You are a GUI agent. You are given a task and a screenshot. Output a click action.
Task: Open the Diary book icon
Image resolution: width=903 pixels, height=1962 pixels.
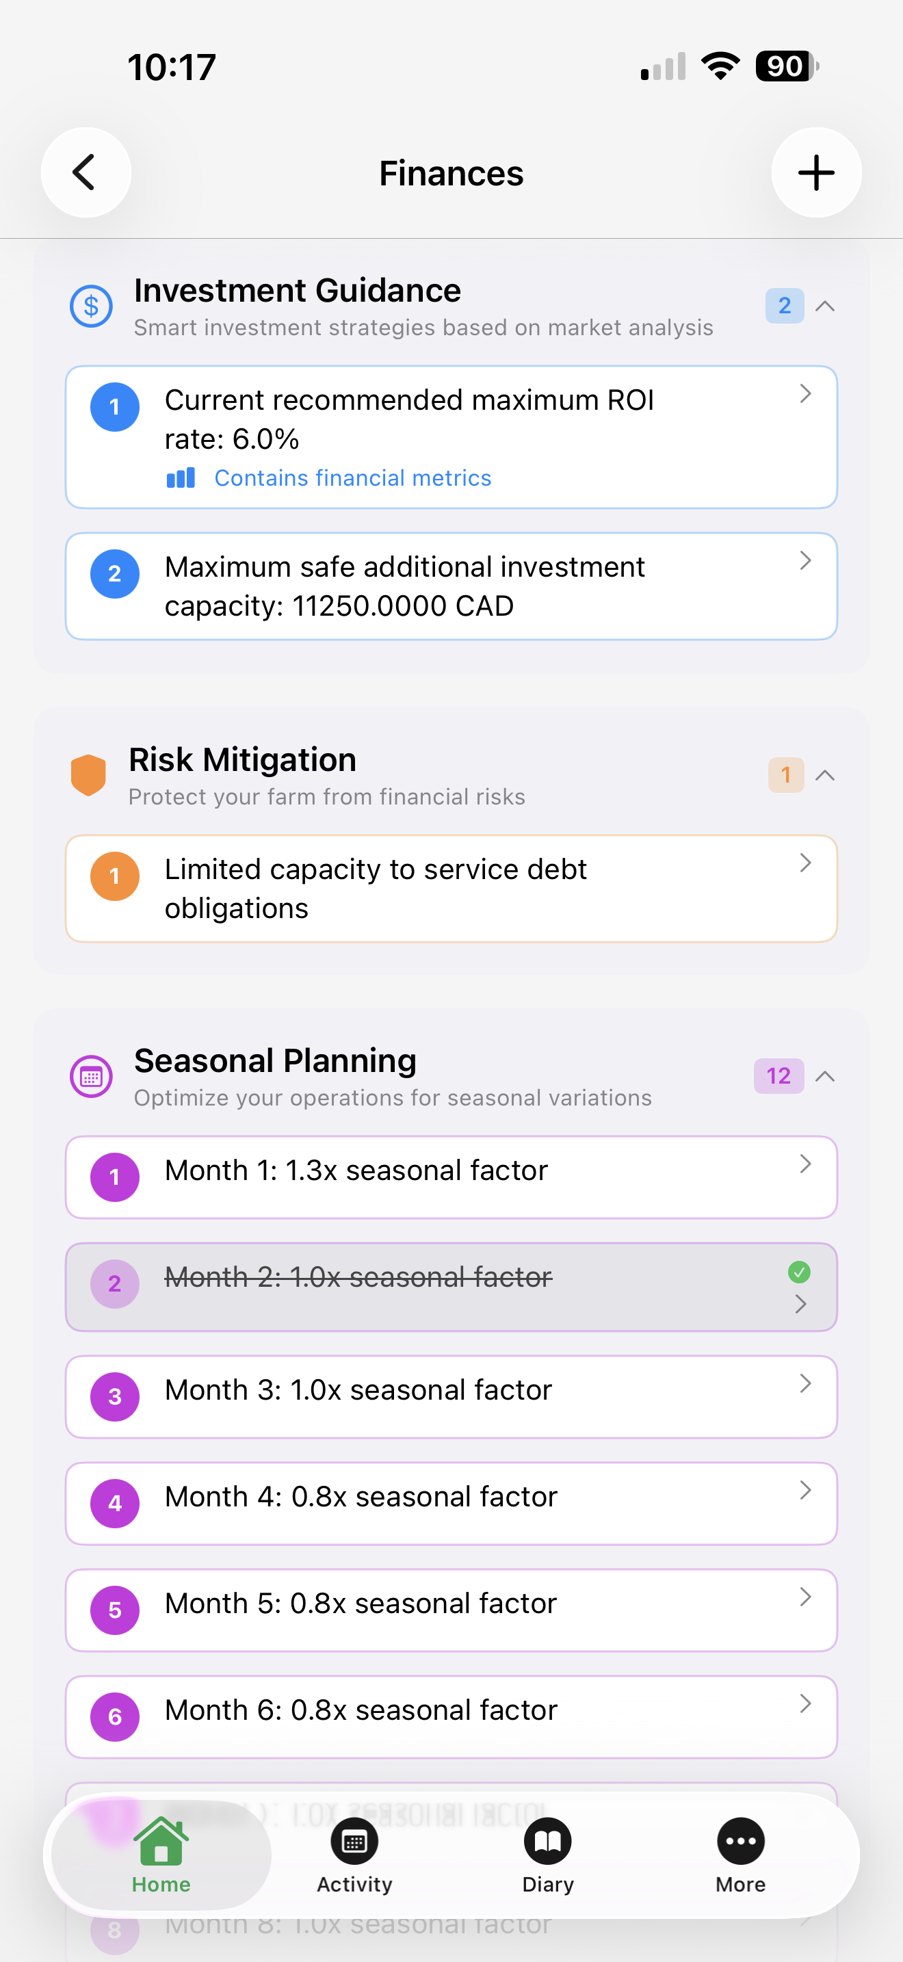click(547, 1842)
